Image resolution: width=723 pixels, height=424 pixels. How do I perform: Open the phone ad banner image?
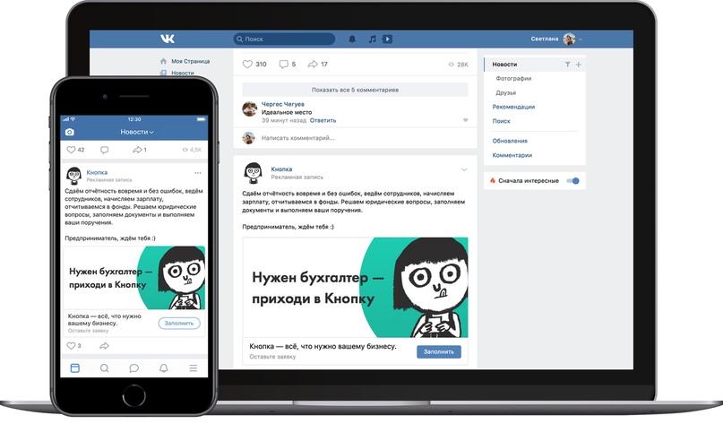[x=134, y=278]
